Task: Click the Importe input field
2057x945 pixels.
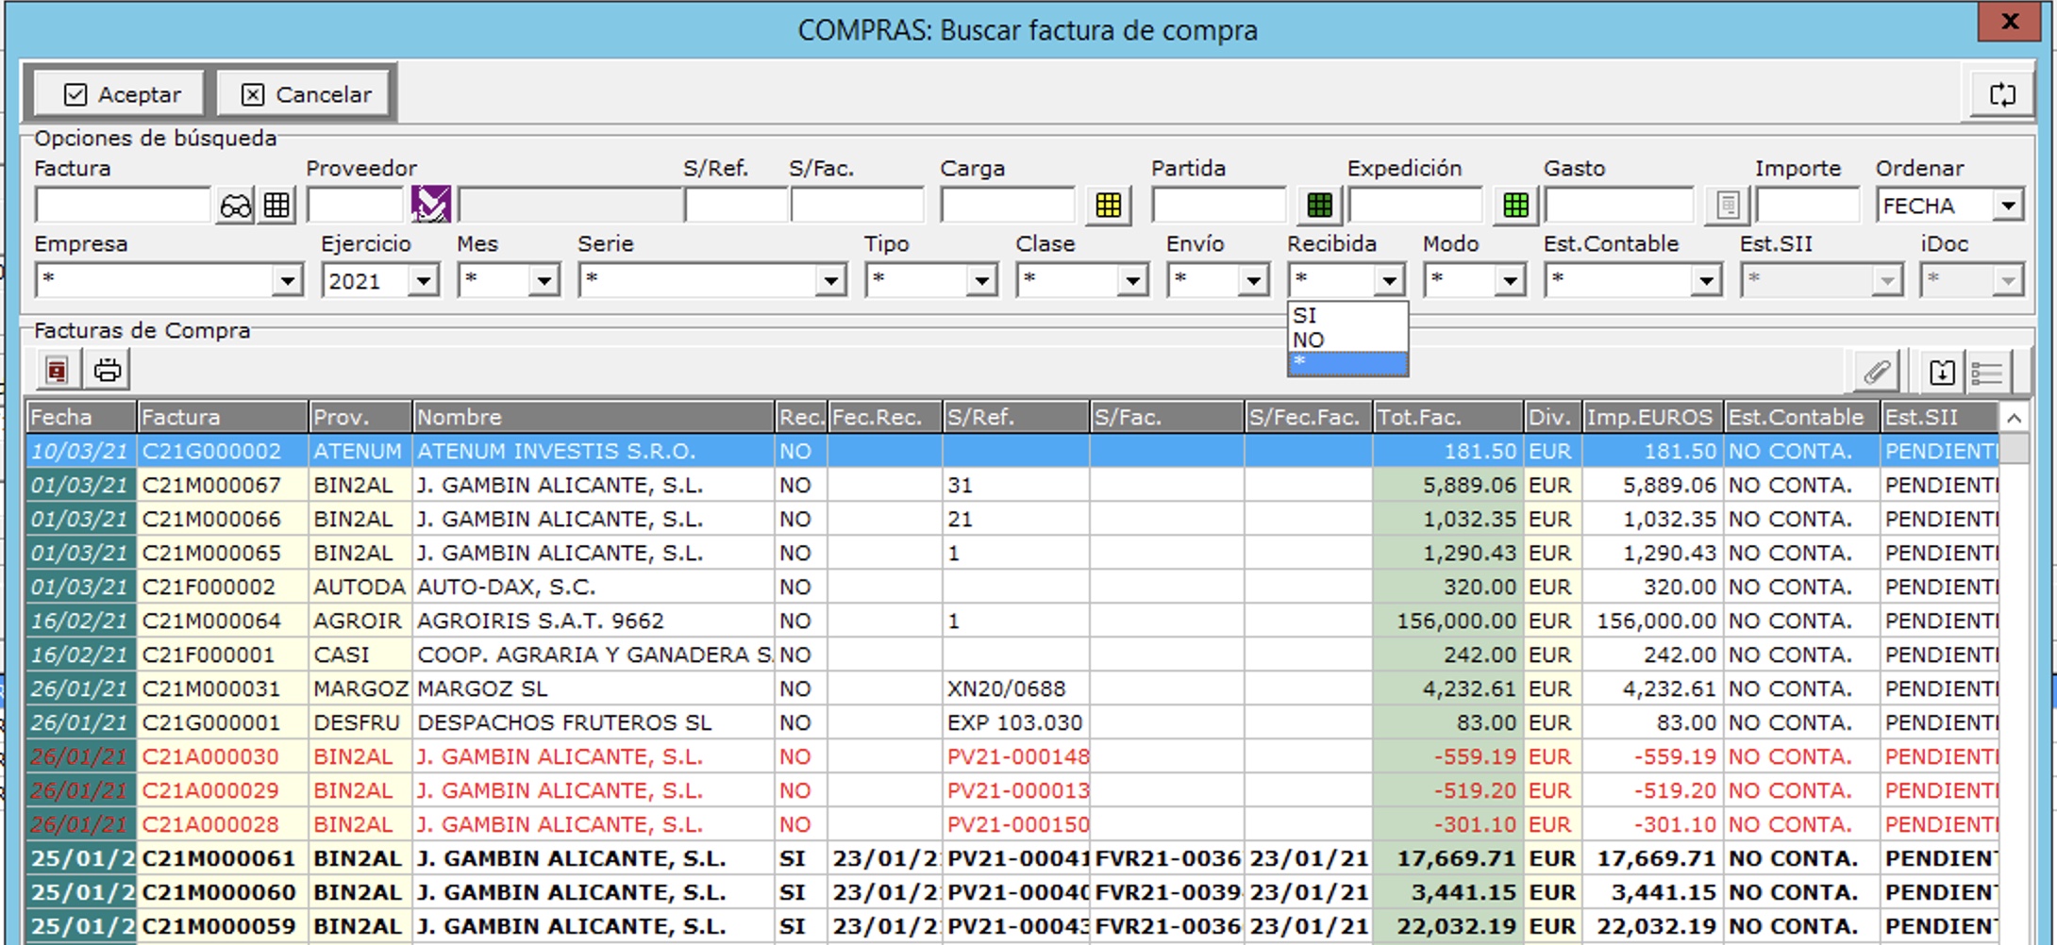Action: click(x=1806, y=206)
